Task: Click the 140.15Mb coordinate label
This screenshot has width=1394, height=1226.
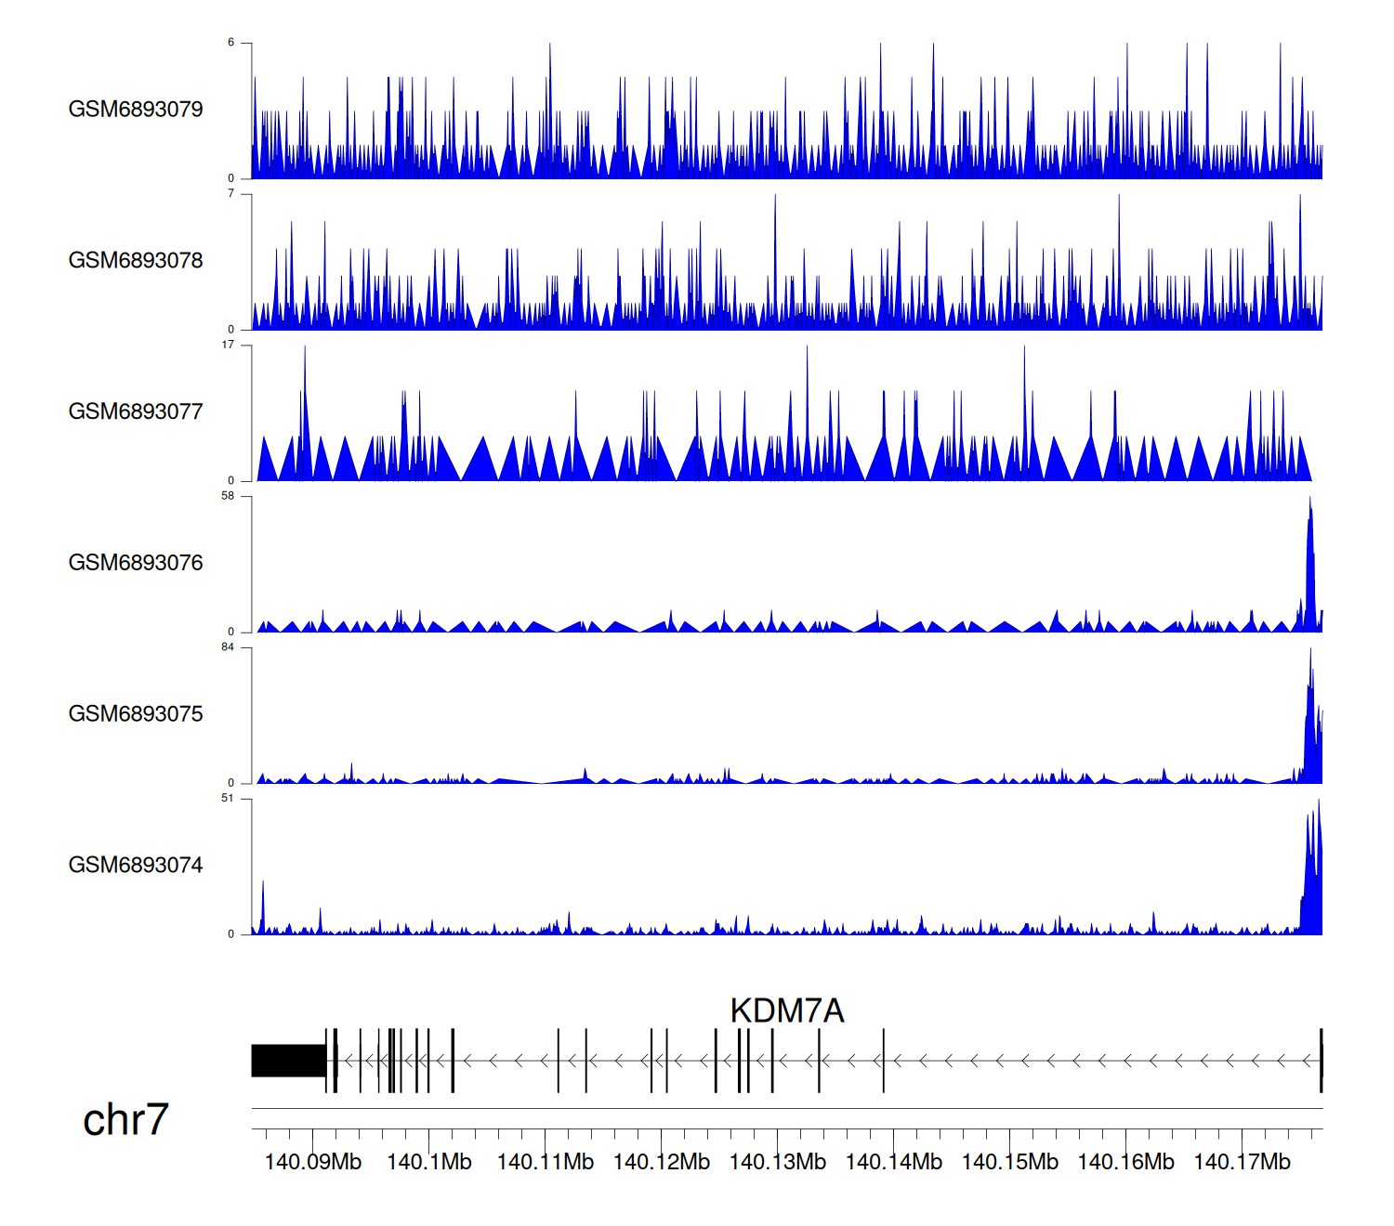Action: [1009, 1162]
